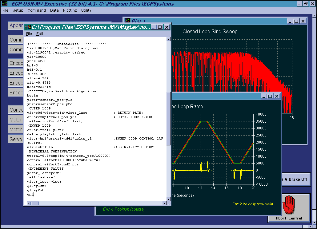Close the Closed Loop Ramp plot window

click(x=277, y=96)
